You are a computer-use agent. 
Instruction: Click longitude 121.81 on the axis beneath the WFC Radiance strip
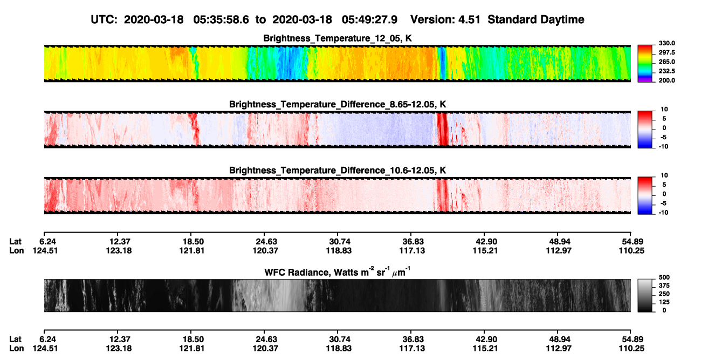(x=193, y=348)
